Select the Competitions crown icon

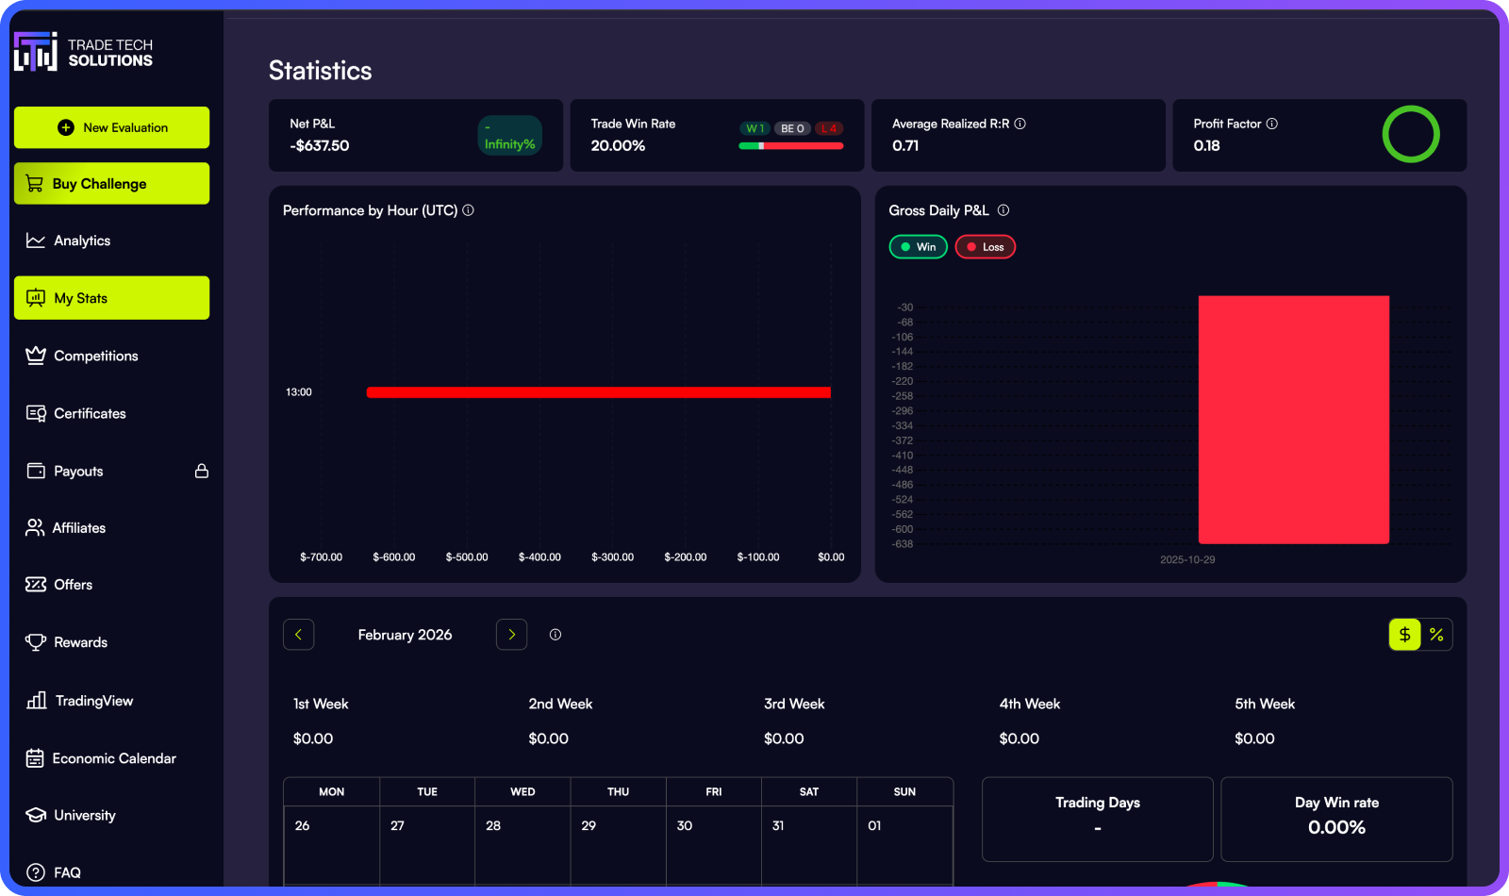(35, 356)
